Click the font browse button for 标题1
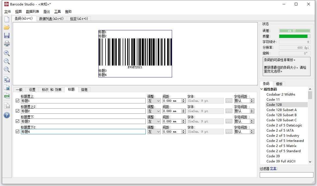Image resolution: width=317 pixels, height=186 pixels. point(229,101)
